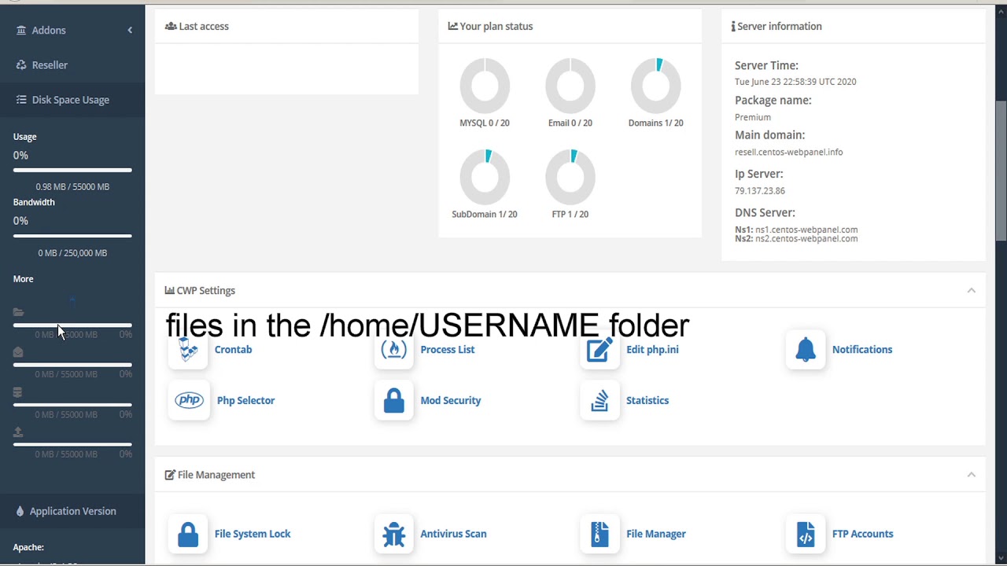
Task: Open the Statistics link
Action: point(647,400)
